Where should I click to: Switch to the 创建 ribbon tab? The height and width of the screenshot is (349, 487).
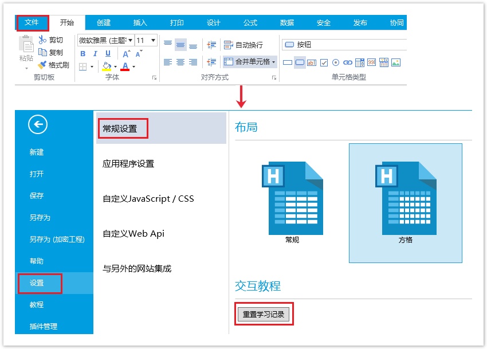[x=104, y=22]
